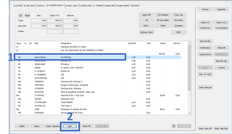Click the Détail button

(x=22, y=126)
